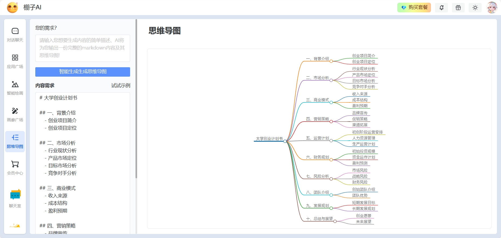501x238 pixels.
Task: Open the 画廊广场 gallery
Action: 15,115
